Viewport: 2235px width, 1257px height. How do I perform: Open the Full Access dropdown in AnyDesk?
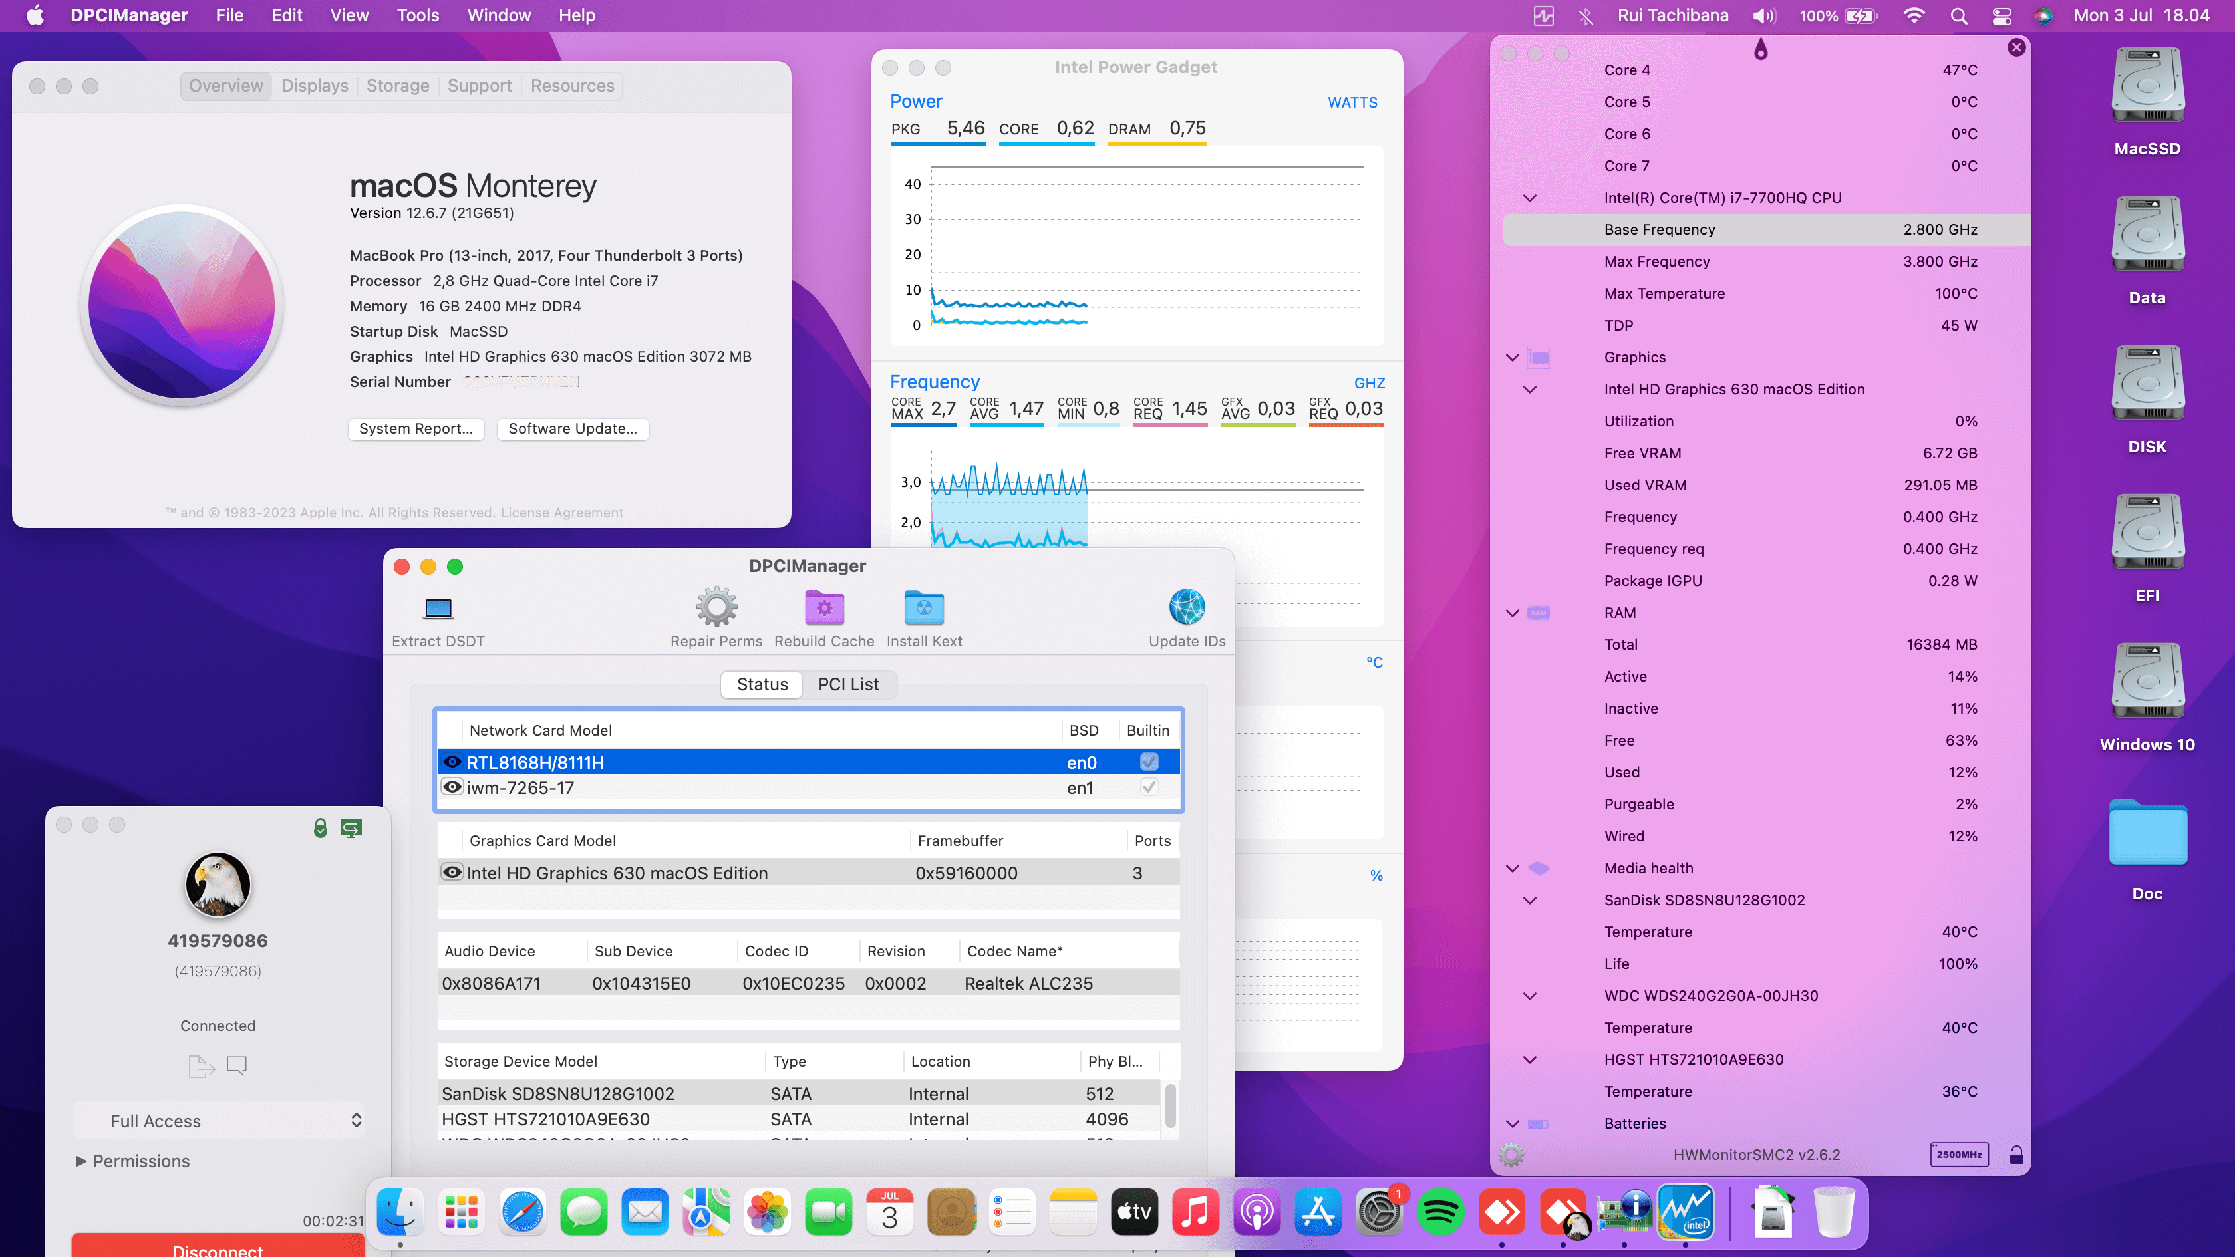pyautogui.click(x=219, y=1121)
